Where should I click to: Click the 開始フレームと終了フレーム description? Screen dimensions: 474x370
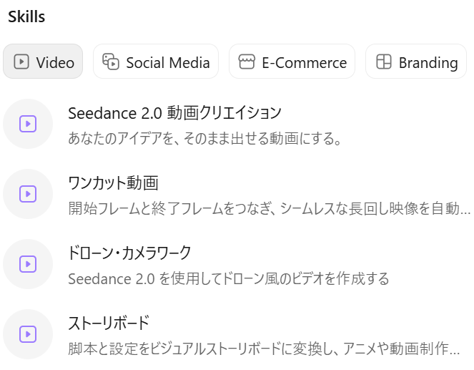tap(269, 208)
